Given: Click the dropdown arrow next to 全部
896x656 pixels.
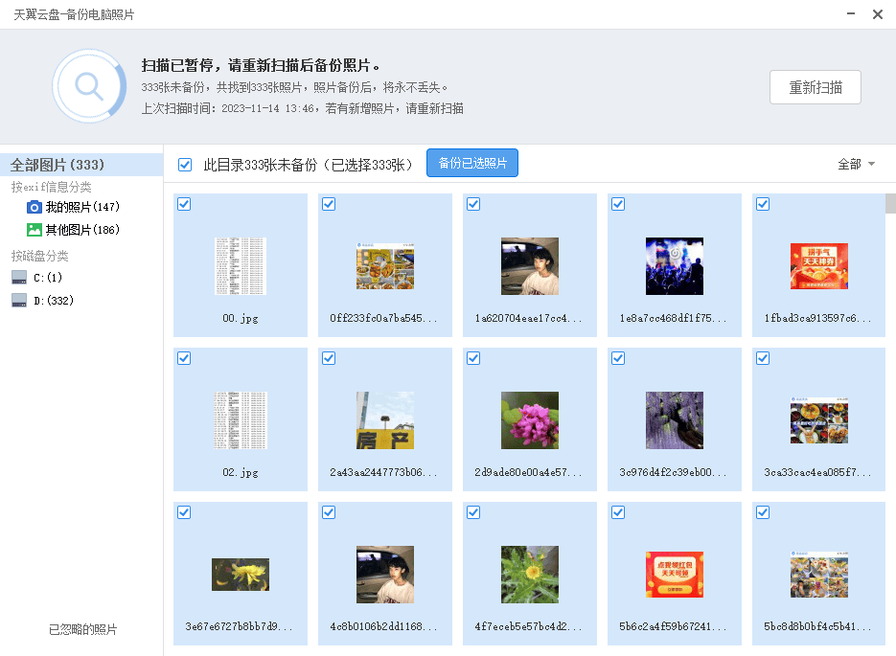Looking at the screenshot, I should point(871,165).
